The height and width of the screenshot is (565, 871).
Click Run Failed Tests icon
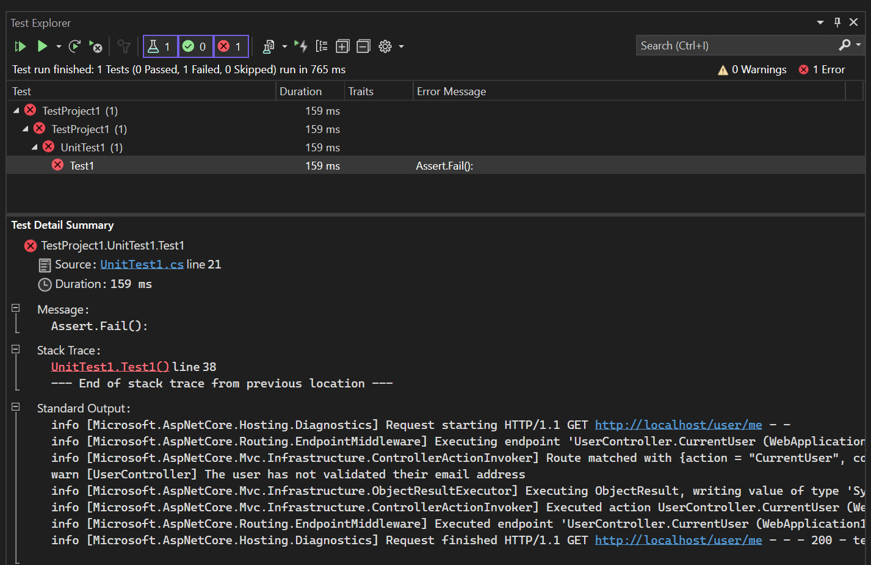[96, 46]
